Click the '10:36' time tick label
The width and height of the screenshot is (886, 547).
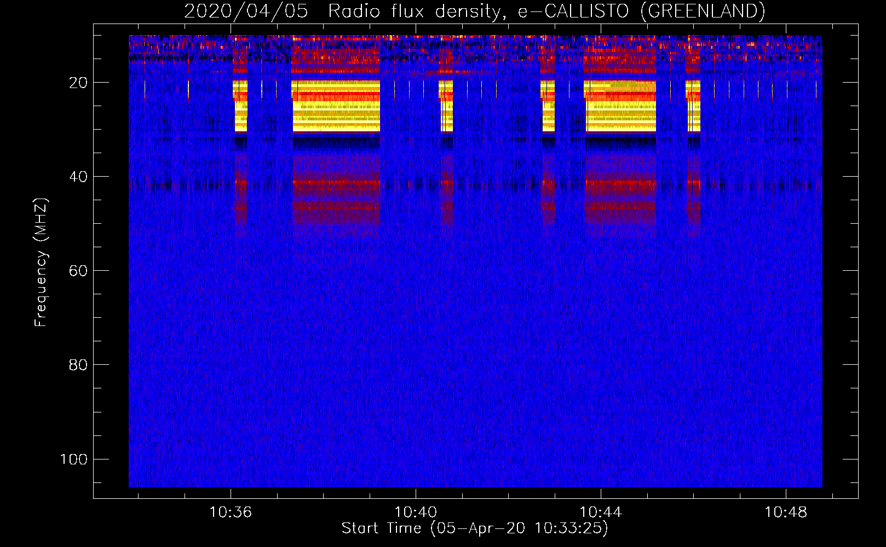tap(231, 512)
